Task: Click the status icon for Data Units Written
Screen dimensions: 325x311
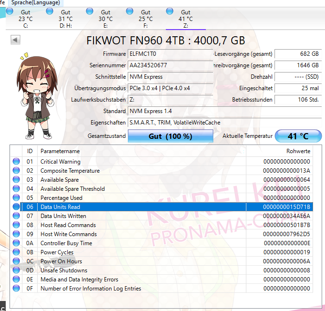Action: (16, 216)
